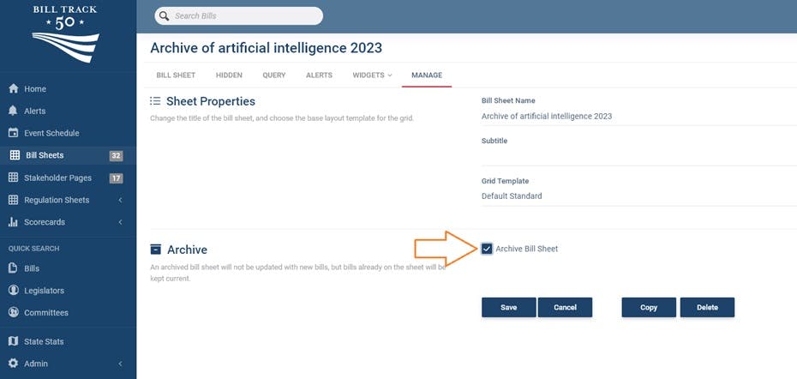Expand the Regulation Sheets submenu chevron
This screenshot has width=797, height=379.
120,201
